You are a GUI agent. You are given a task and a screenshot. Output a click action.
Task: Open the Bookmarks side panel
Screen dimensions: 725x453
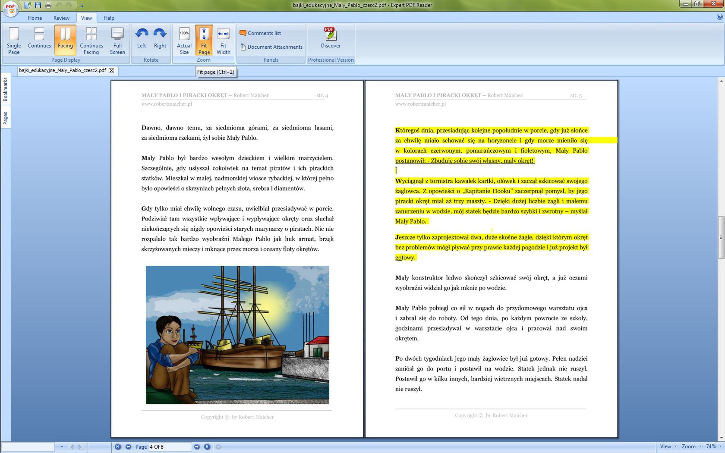pyautogui.click(x=5, y=89)
